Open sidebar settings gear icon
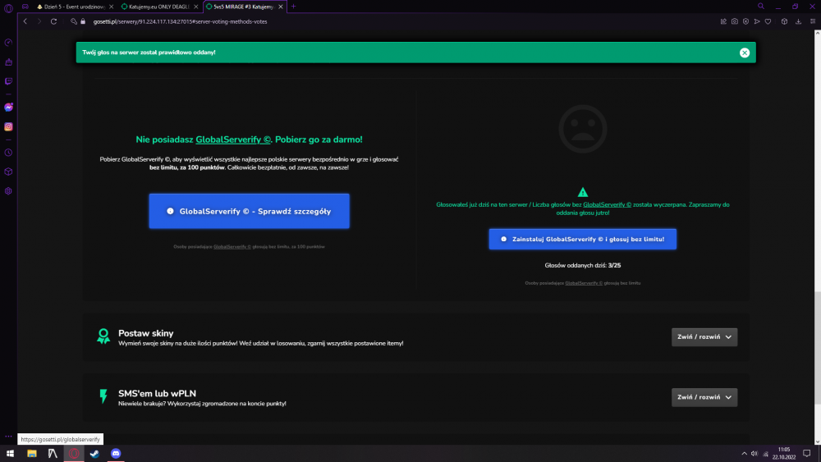Viewport: 821px width, 462px height. click(x=8, y=191)
